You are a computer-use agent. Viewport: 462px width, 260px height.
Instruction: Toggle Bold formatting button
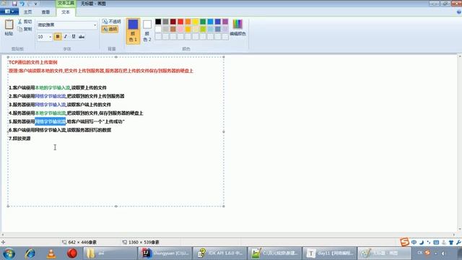click(58, 37)
